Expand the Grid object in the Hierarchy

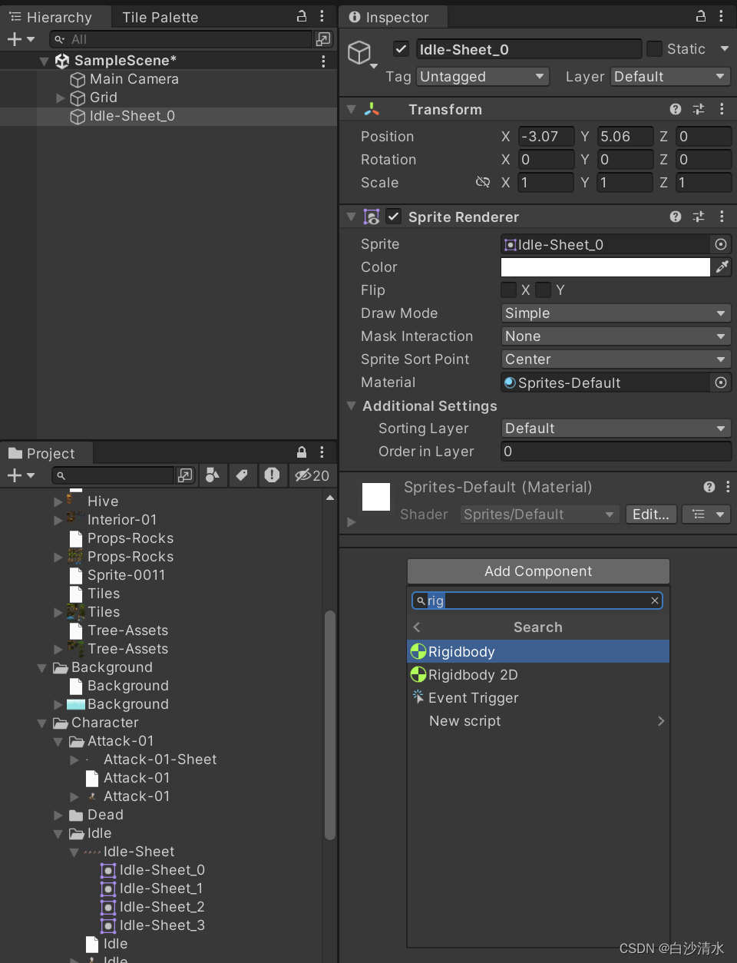point(61,98)
